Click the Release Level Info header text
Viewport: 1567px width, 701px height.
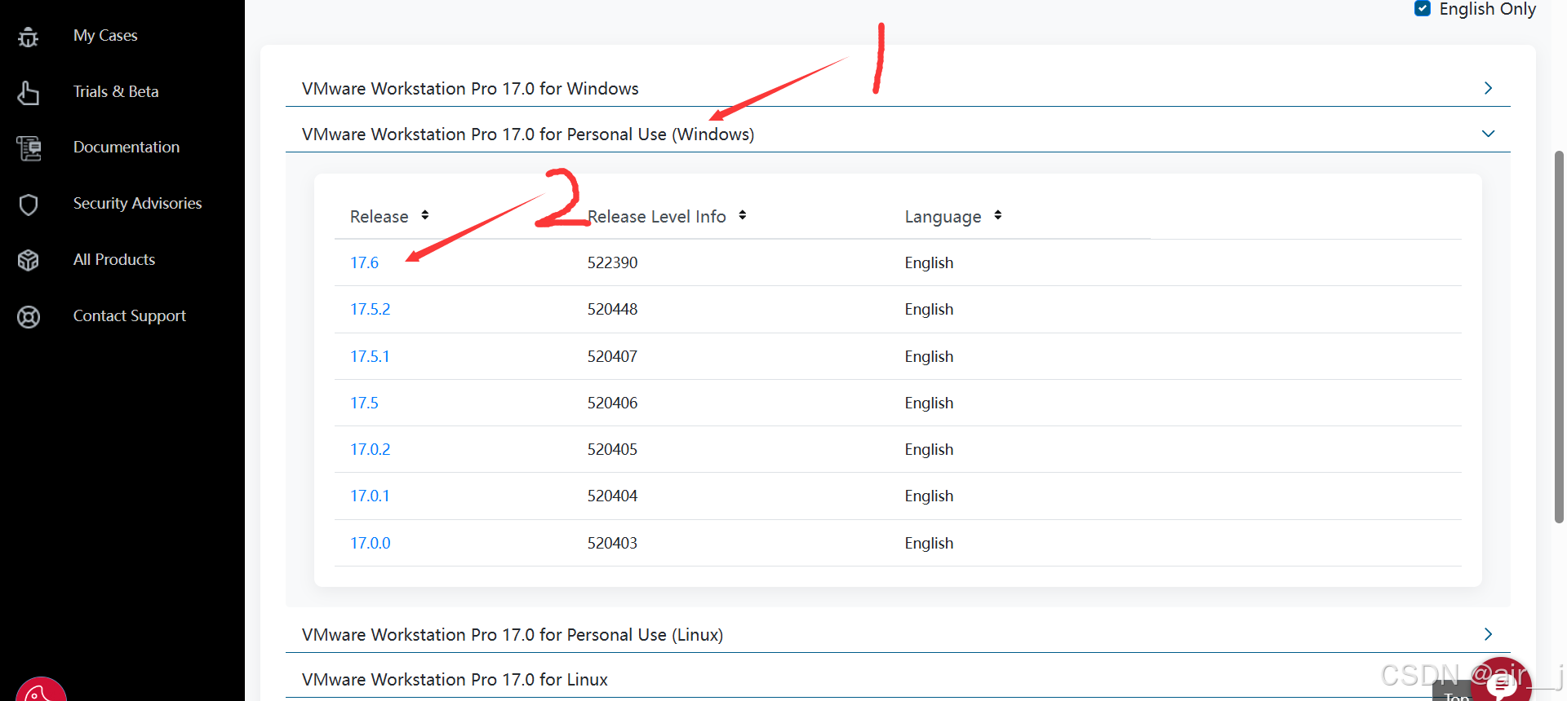657,217
